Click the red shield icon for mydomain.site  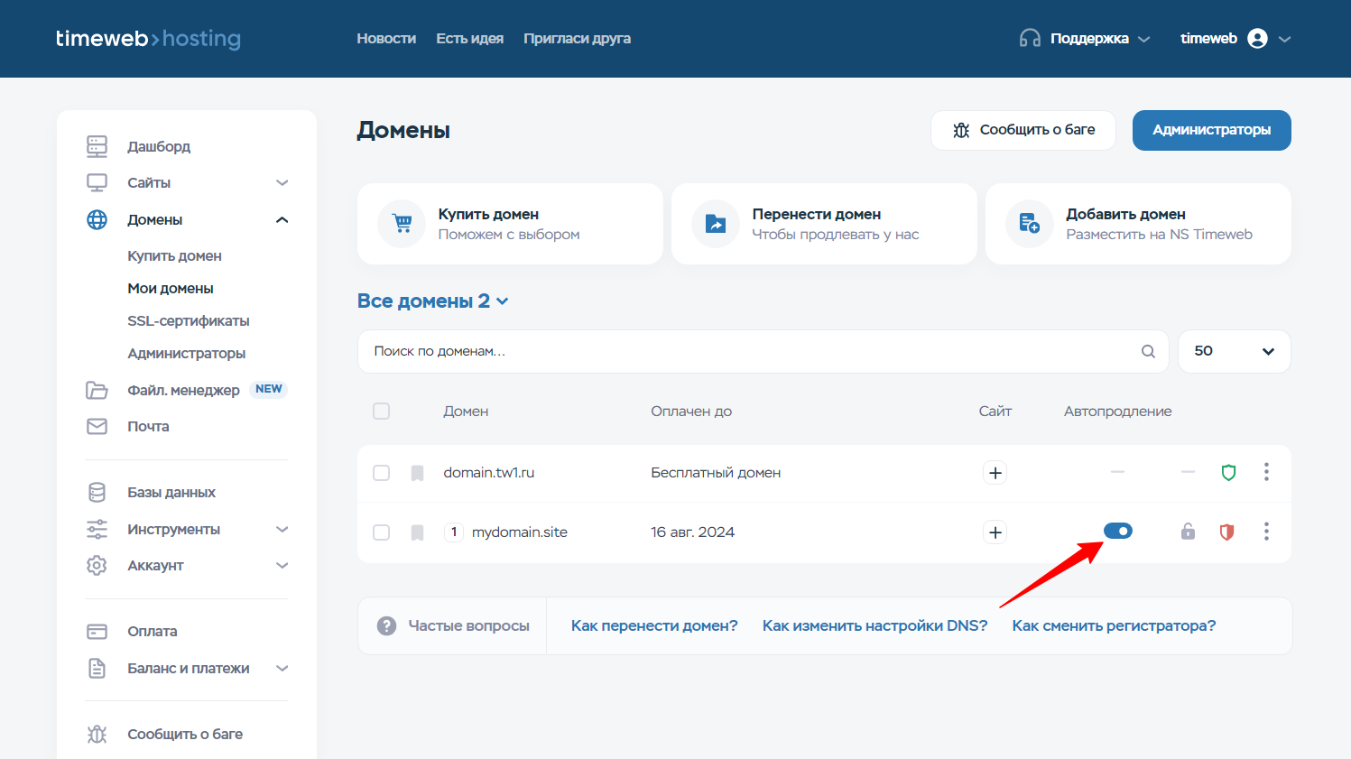(x=1226, y=532)
